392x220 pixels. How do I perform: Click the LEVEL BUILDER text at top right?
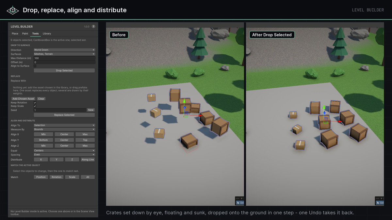pos(368,10)
